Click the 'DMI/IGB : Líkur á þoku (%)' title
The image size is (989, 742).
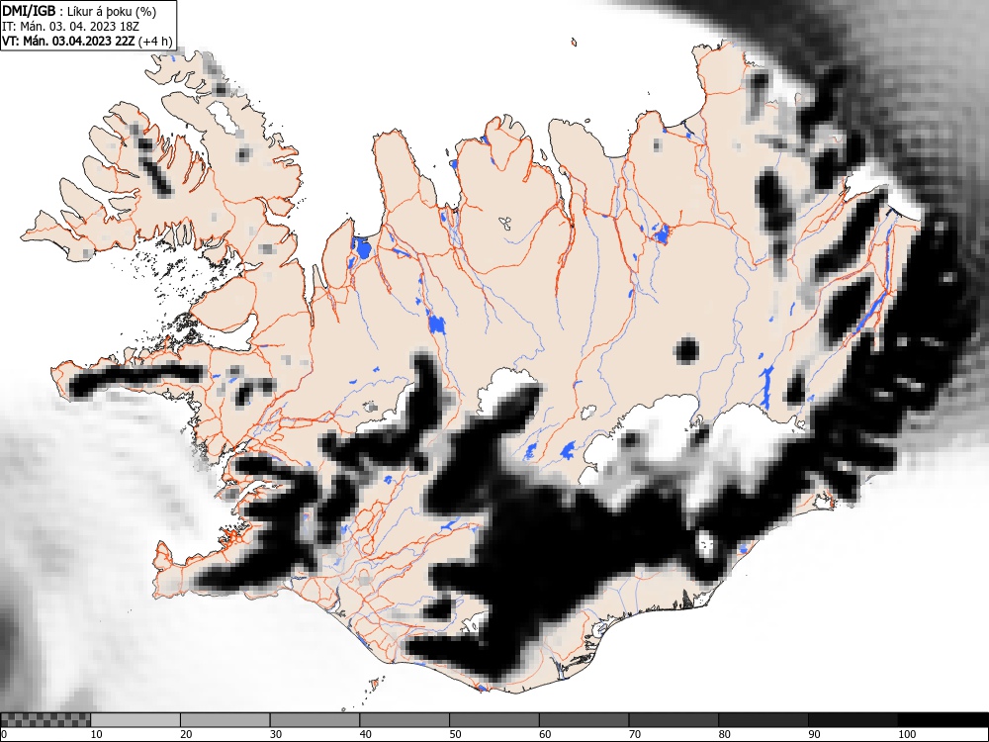click(x=79, y=11)
